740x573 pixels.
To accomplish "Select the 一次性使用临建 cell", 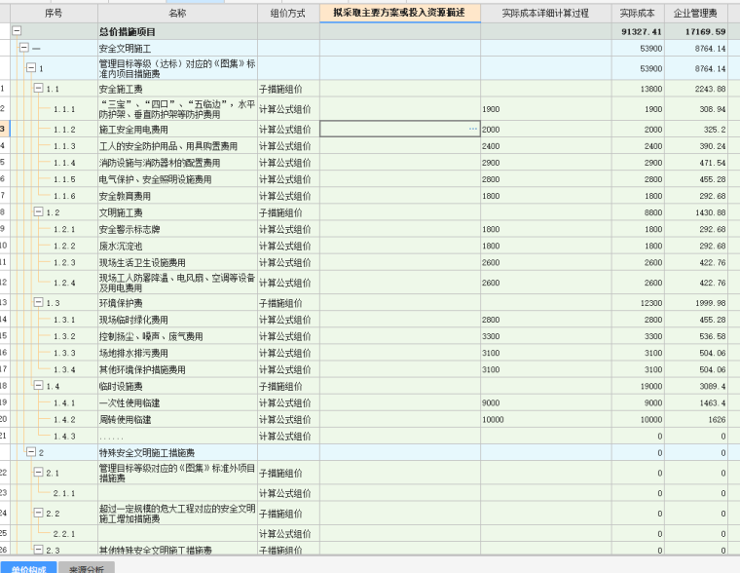I will 177,402.
